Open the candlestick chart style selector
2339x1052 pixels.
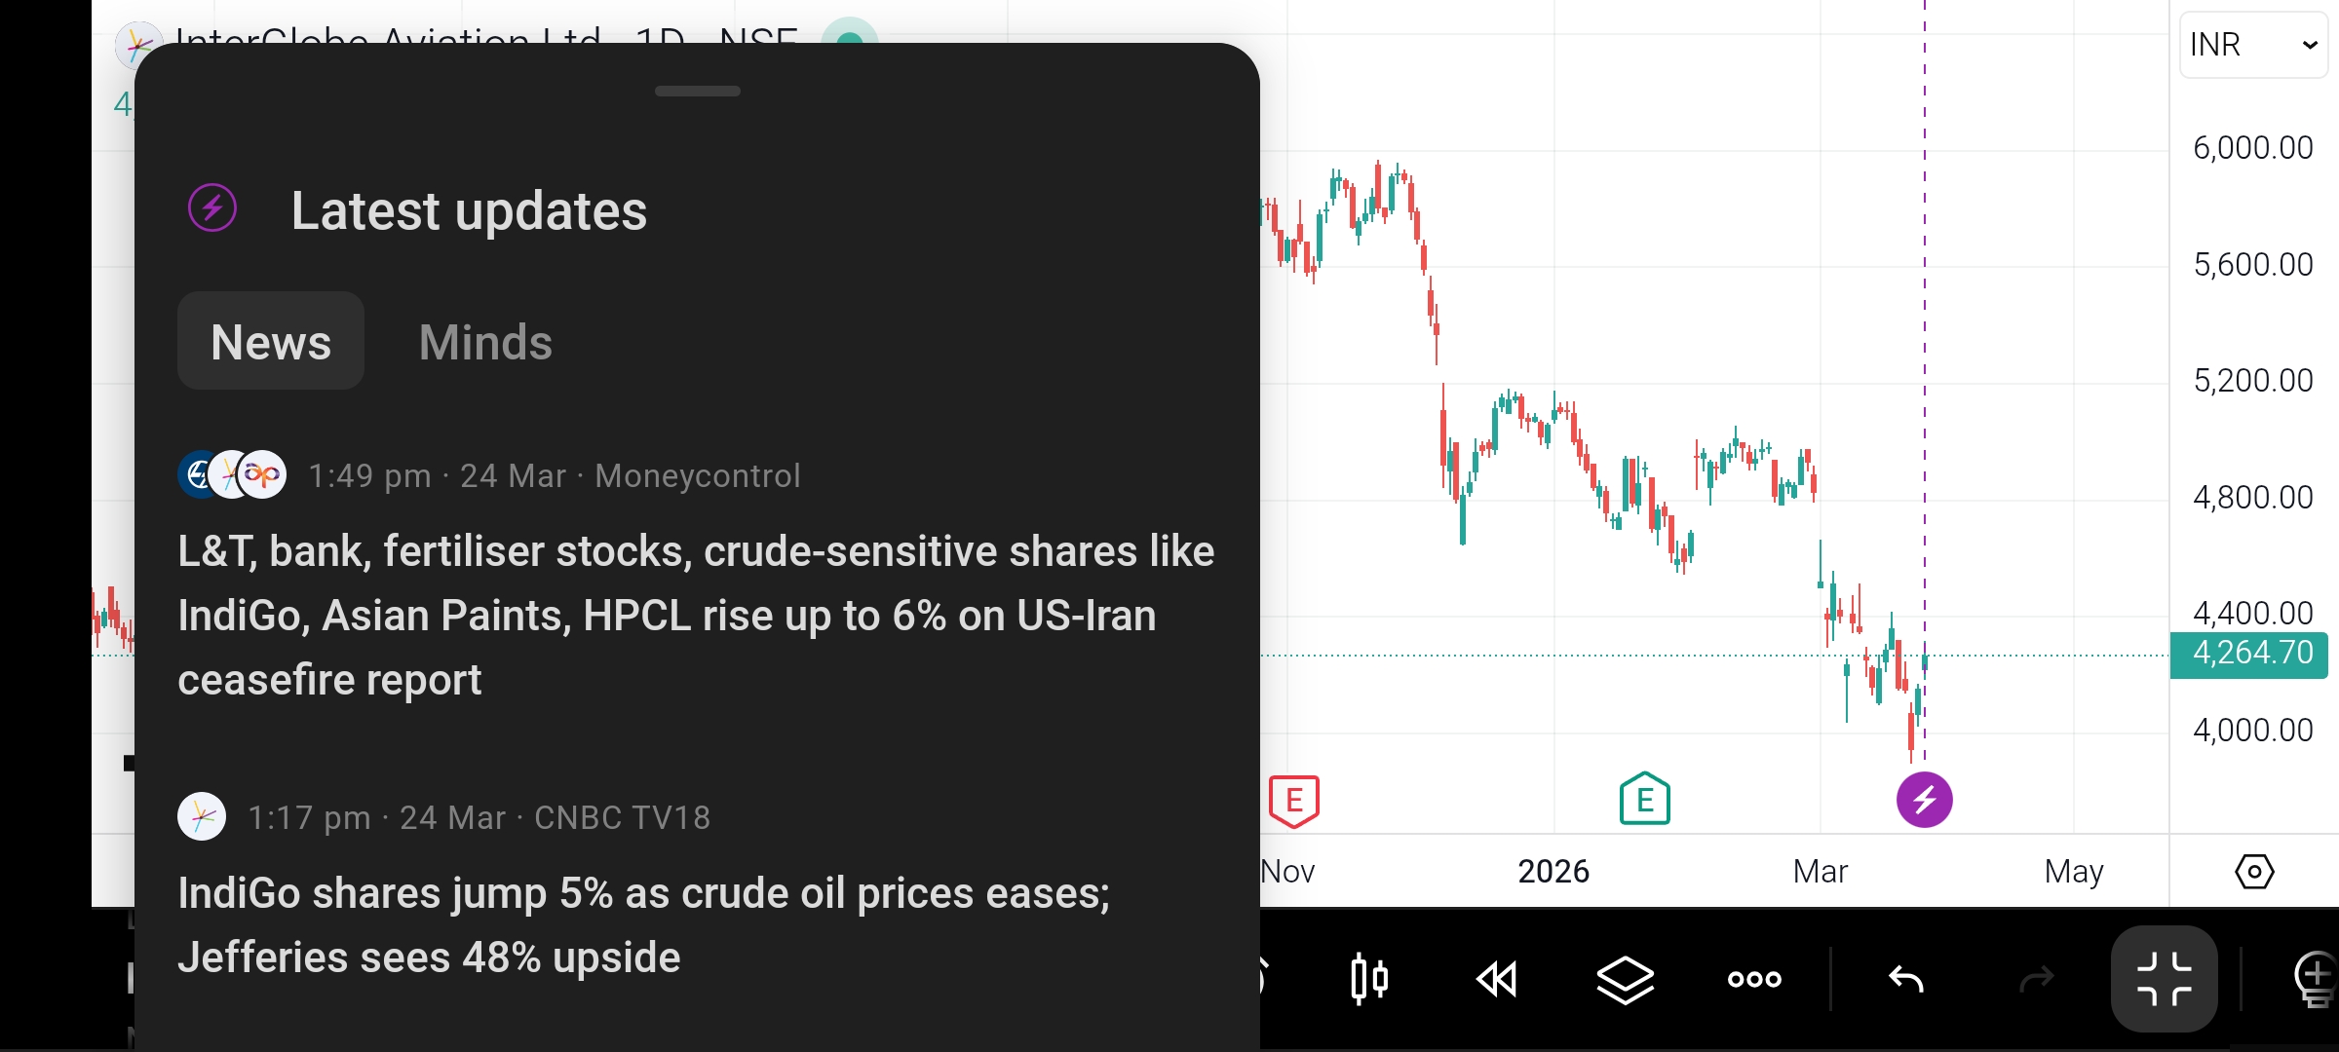(x=1369, y=979)
